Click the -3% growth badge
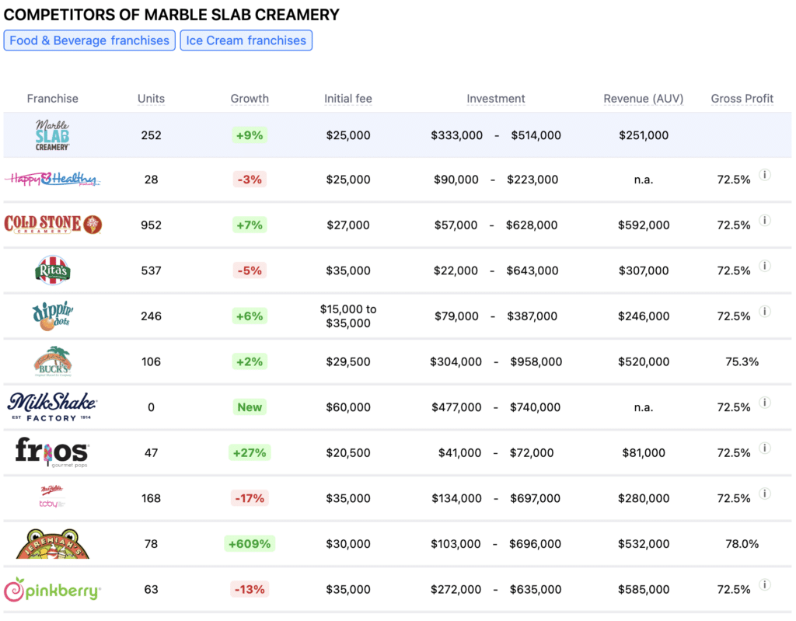Screen dimensions: 796x621 pyautogui.click(x=250, y=180)
